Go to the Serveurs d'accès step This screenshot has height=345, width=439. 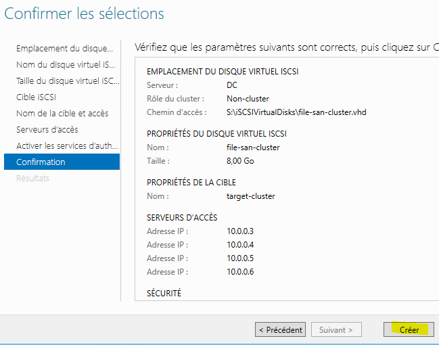point(47,130)
